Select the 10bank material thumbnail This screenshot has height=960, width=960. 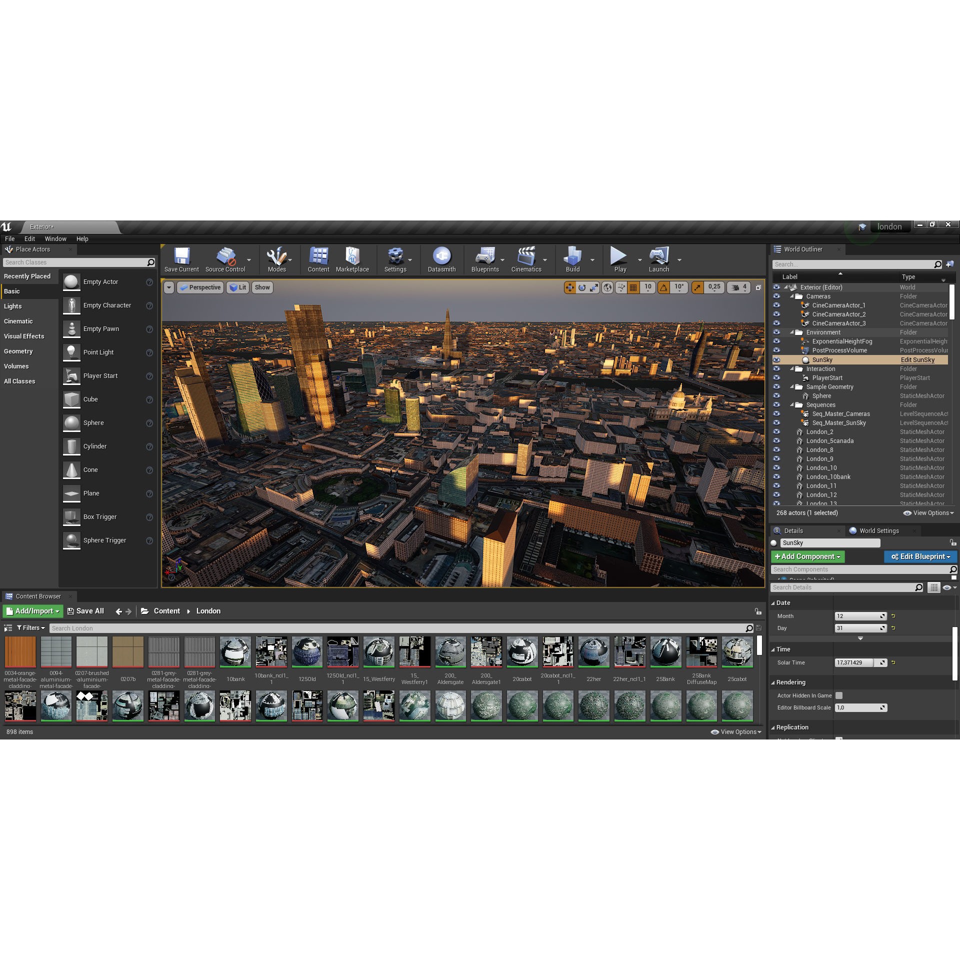point(235,652)
